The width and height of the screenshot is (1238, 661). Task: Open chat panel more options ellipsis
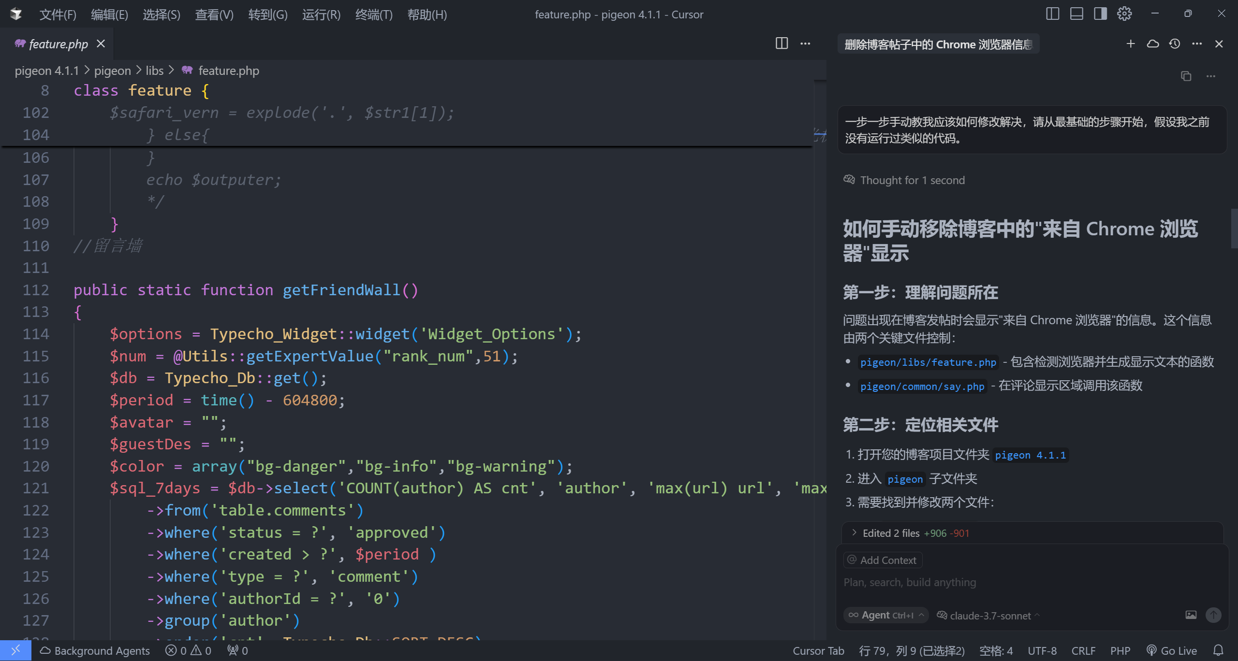pos(1197,44)
